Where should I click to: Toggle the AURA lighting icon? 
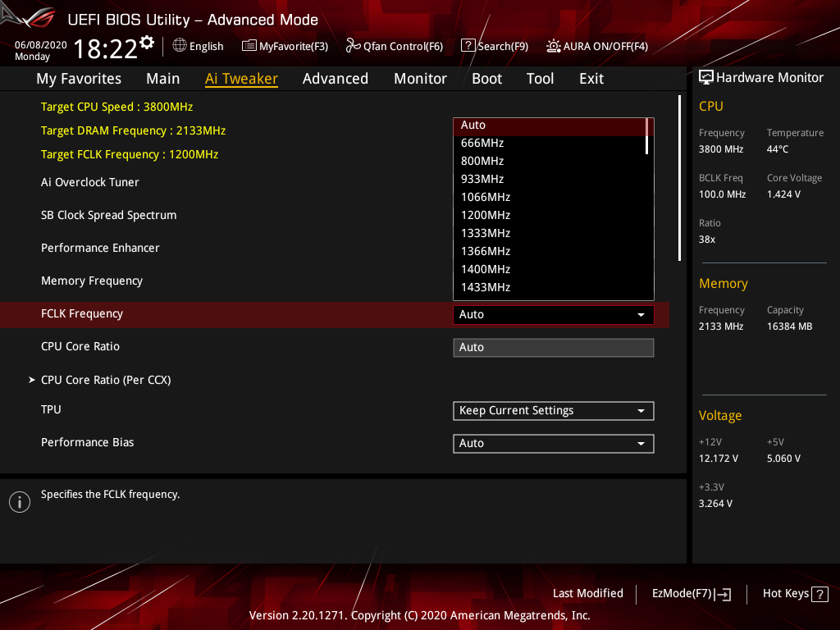[554, 46]
